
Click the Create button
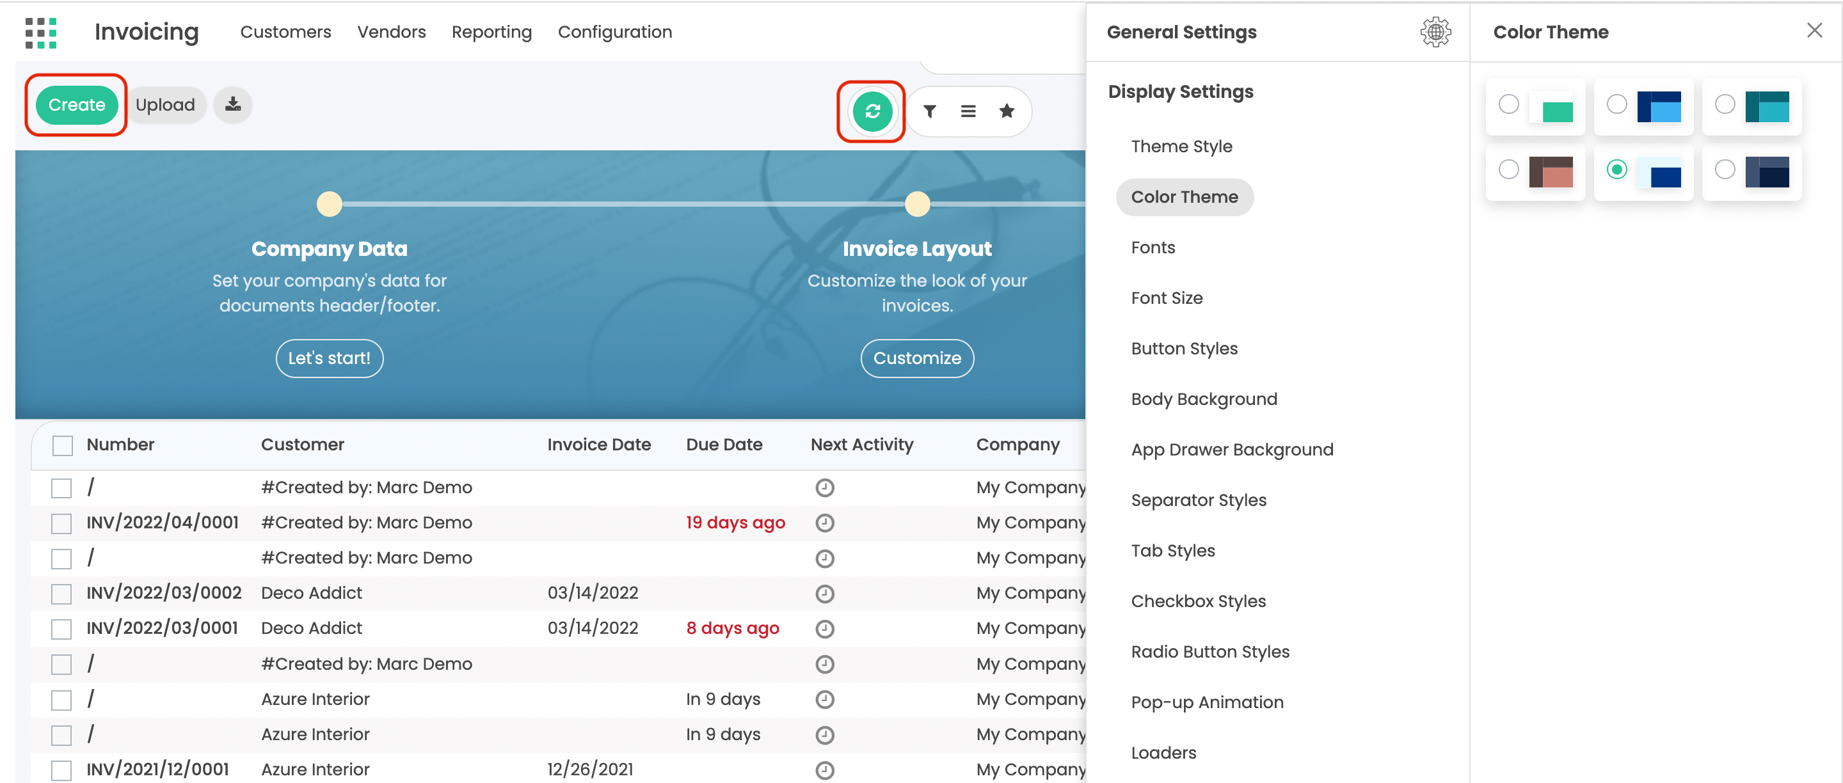pyautogui.click(x=77, y=104)
